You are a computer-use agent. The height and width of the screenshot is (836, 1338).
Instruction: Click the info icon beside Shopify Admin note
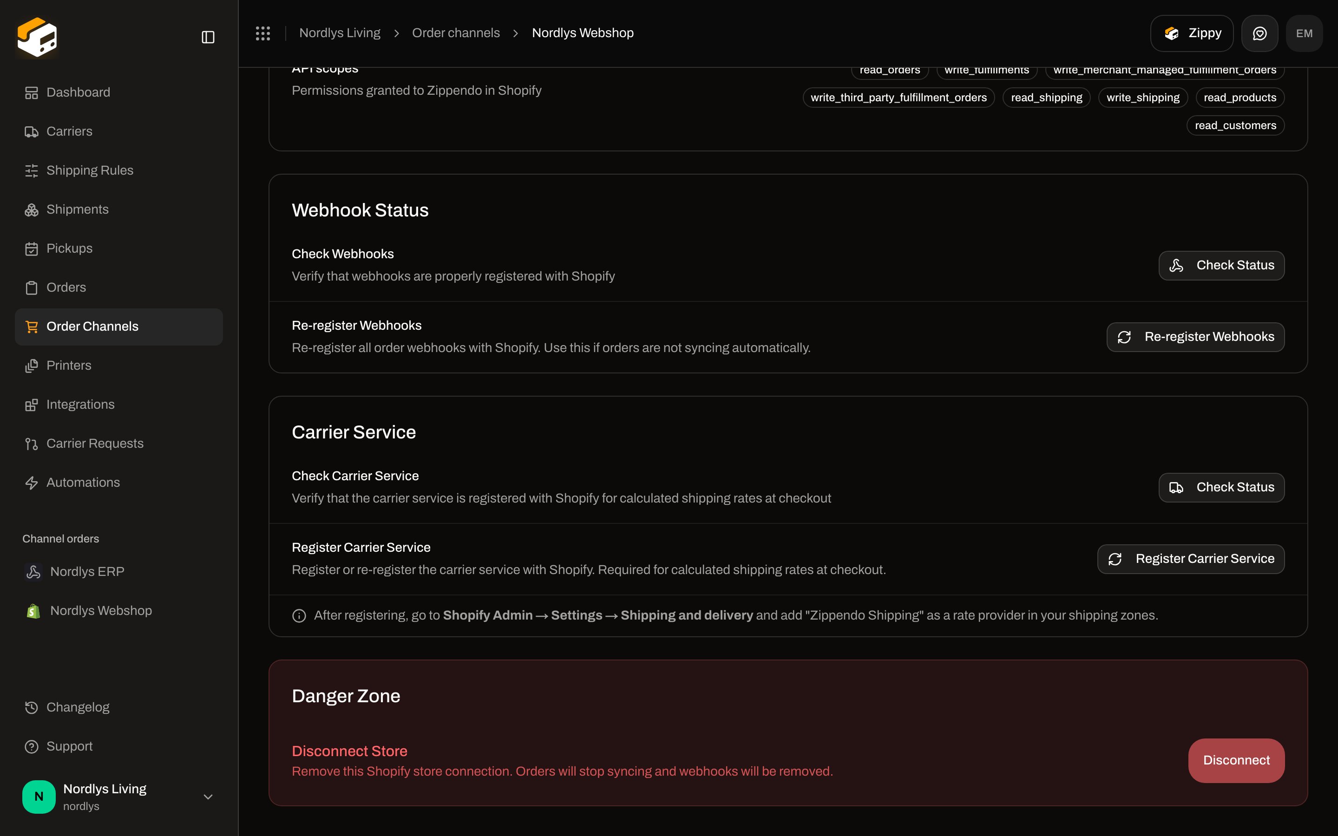coord(299,616)
